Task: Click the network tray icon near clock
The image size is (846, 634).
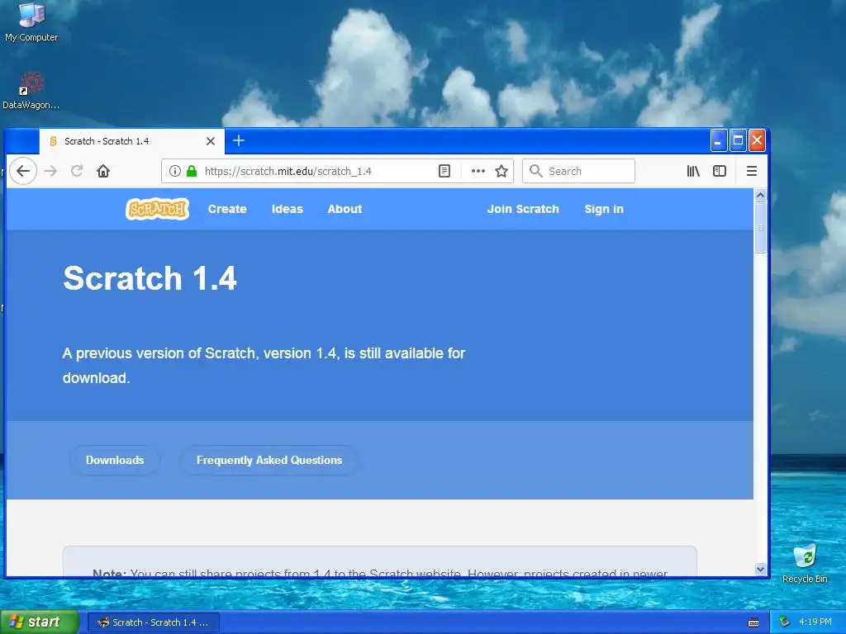Action: 785,622
